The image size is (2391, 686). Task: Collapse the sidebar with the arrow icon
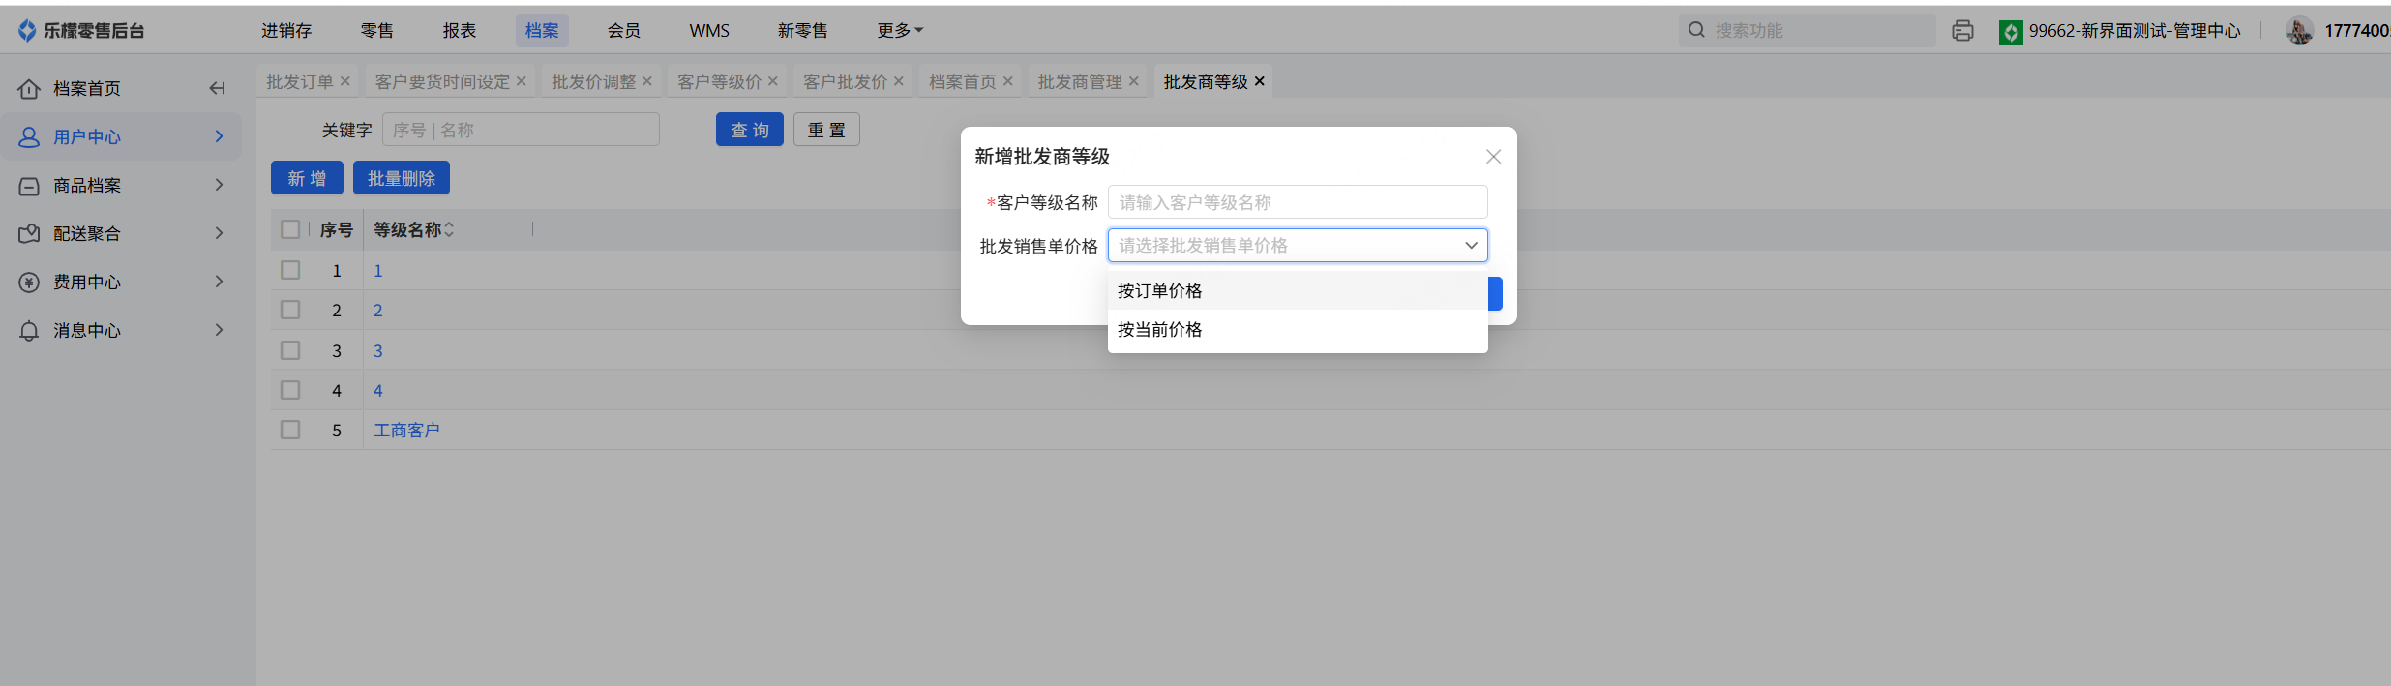point(217,88)
